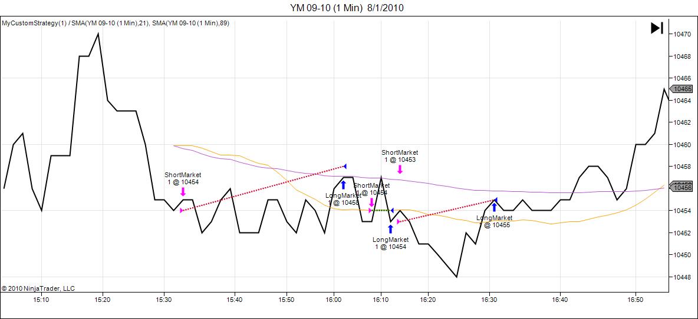Click the 15:30 time axis label
Screen dimensions: 698x319
click(x=164, y=300)
